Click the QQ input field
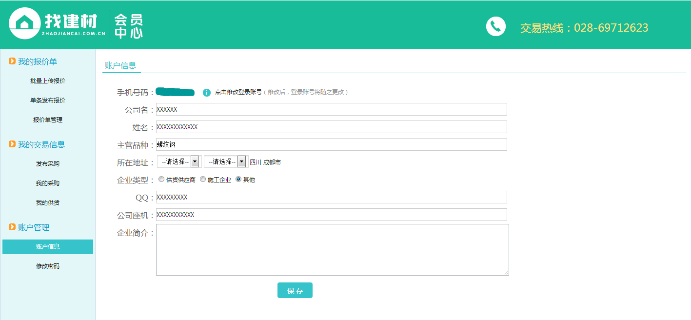Image resolution: width=691 pixels, height=320 pixels. click(x=332, y=197)
